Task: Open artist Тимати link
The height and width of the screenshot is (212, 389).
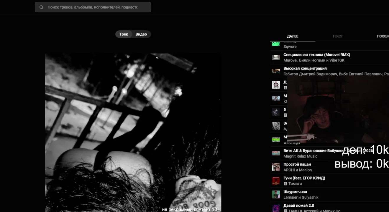Action: pos(295,184)
